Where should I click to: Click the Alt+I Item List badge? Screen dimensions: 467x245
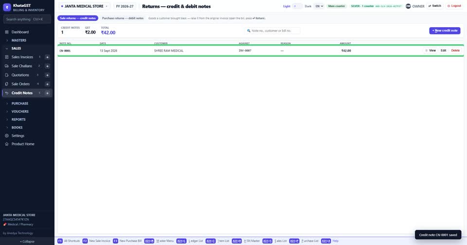click(x=210, y=241)
